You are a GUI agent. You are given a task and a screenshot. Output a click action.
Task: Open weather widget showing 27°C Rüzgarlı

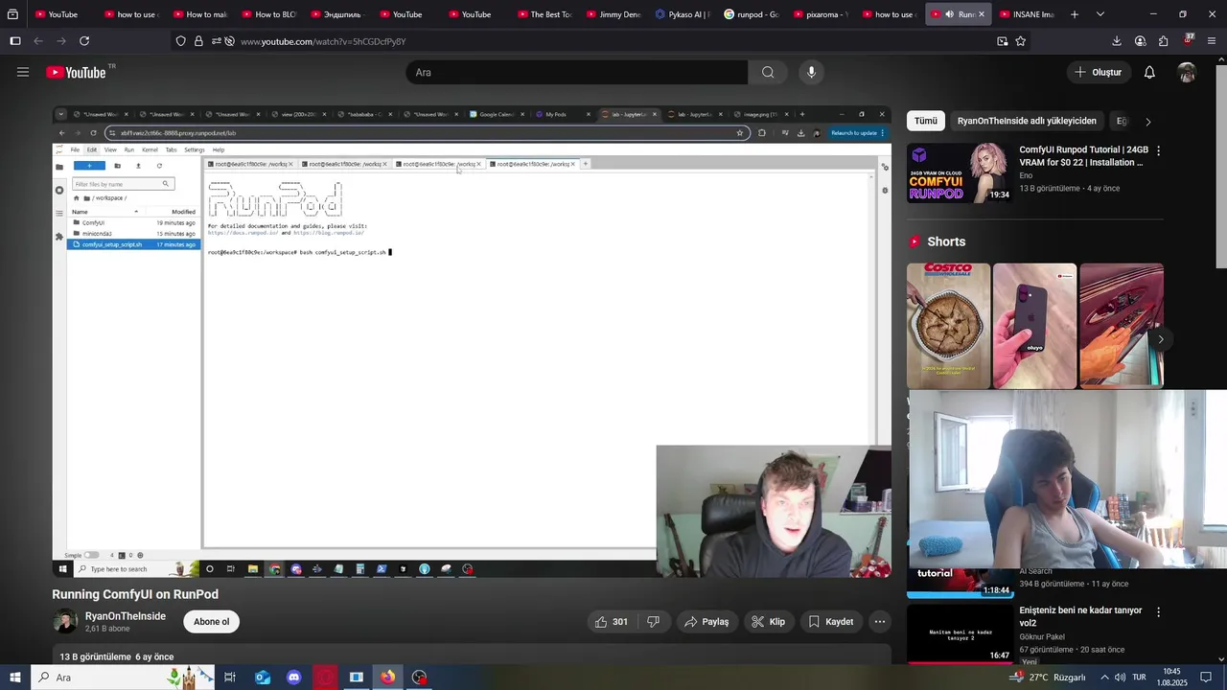(x=1049, y=678)
